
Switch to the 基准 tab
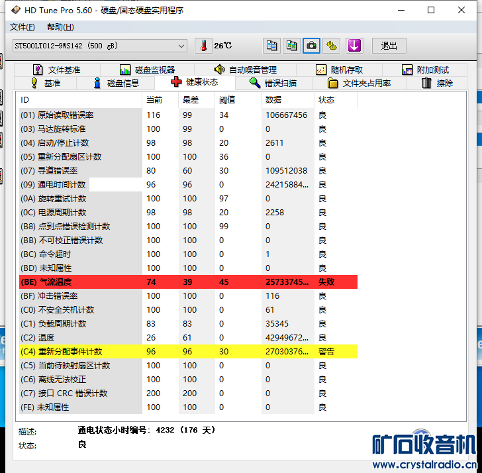[x=46, y=83]
